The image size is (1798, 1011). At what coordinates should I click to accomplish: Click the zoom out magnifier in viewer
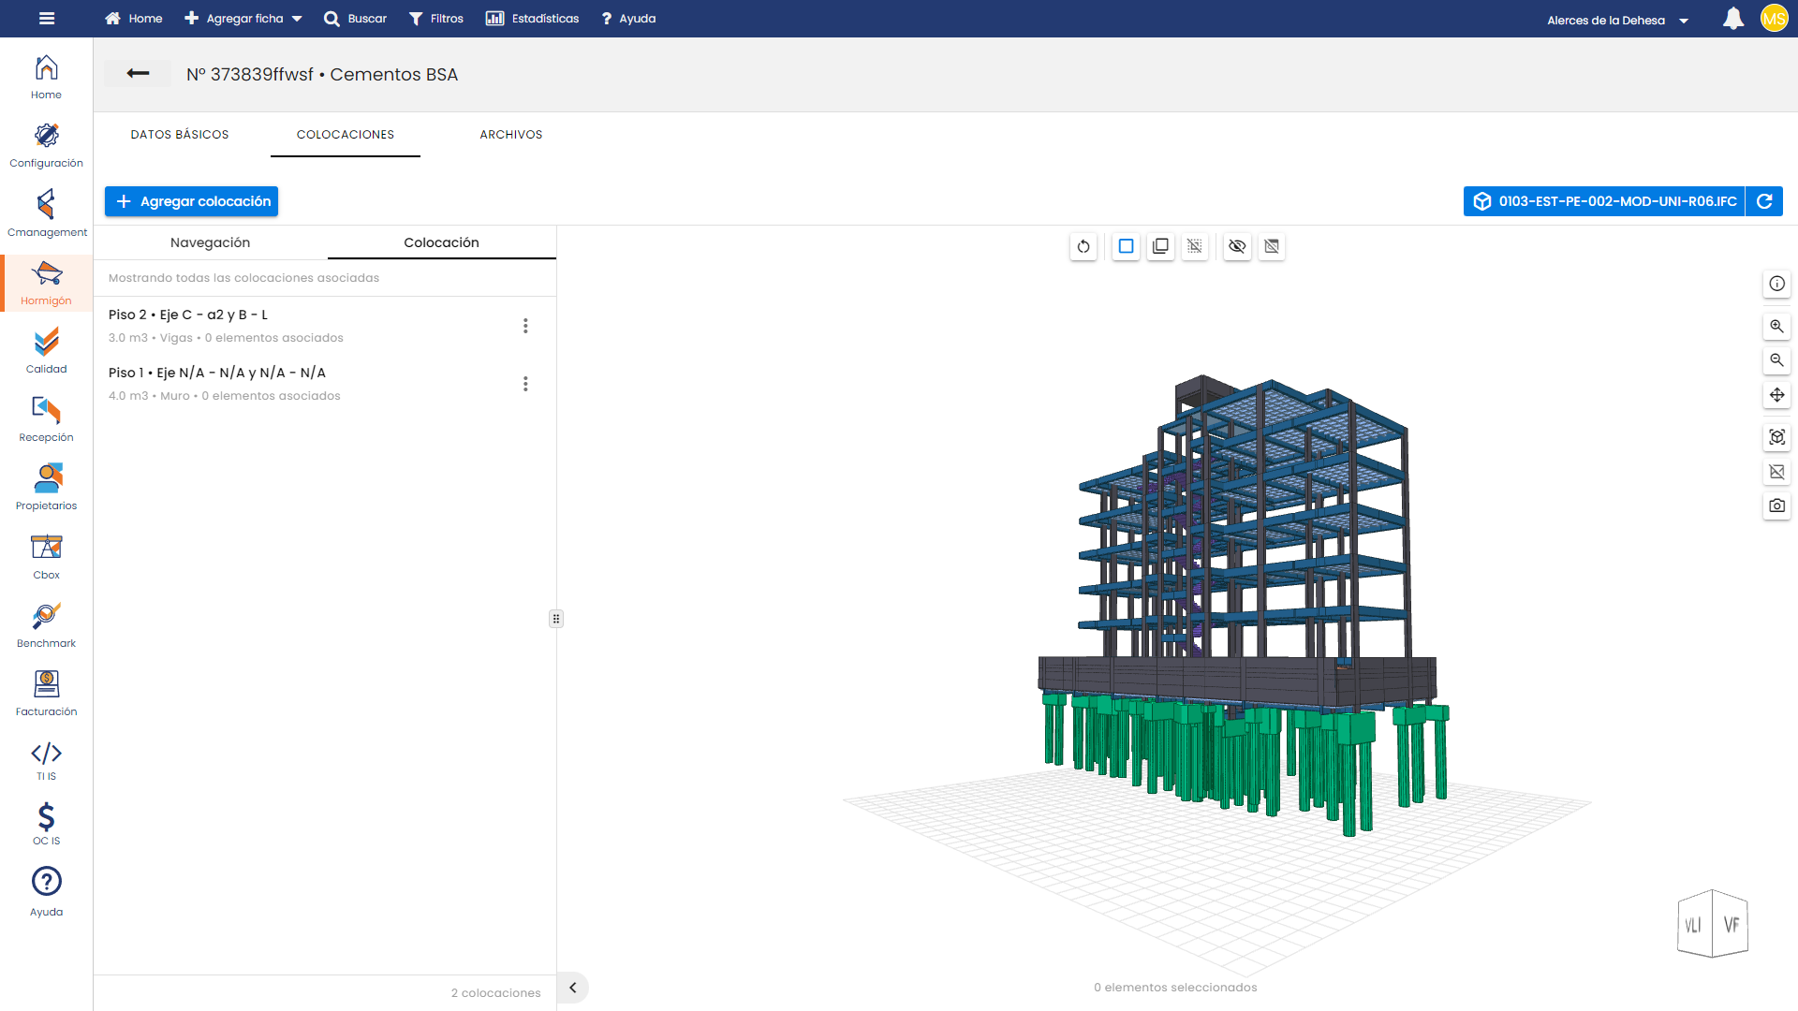coord(1776,360)
